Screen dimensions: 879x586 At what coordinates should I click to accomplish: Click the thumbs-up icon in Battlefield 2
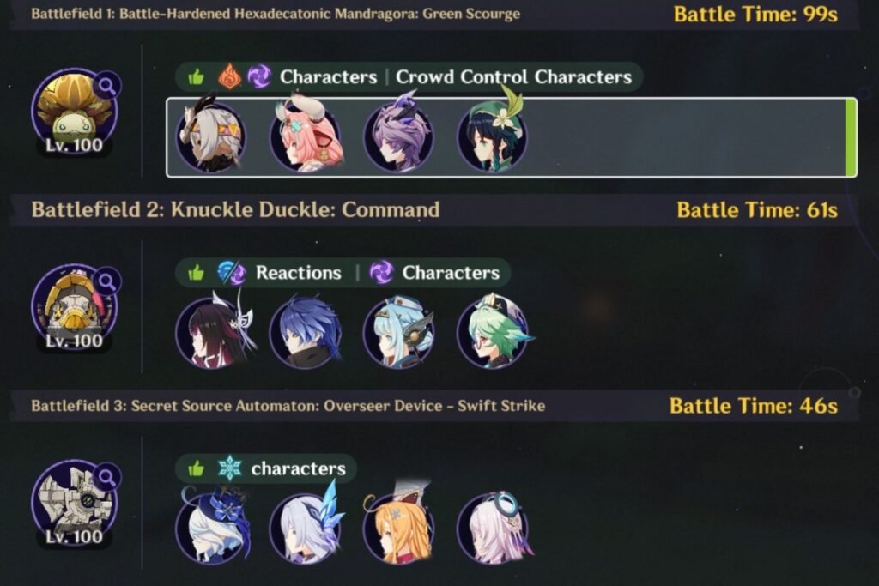(197, 273)
